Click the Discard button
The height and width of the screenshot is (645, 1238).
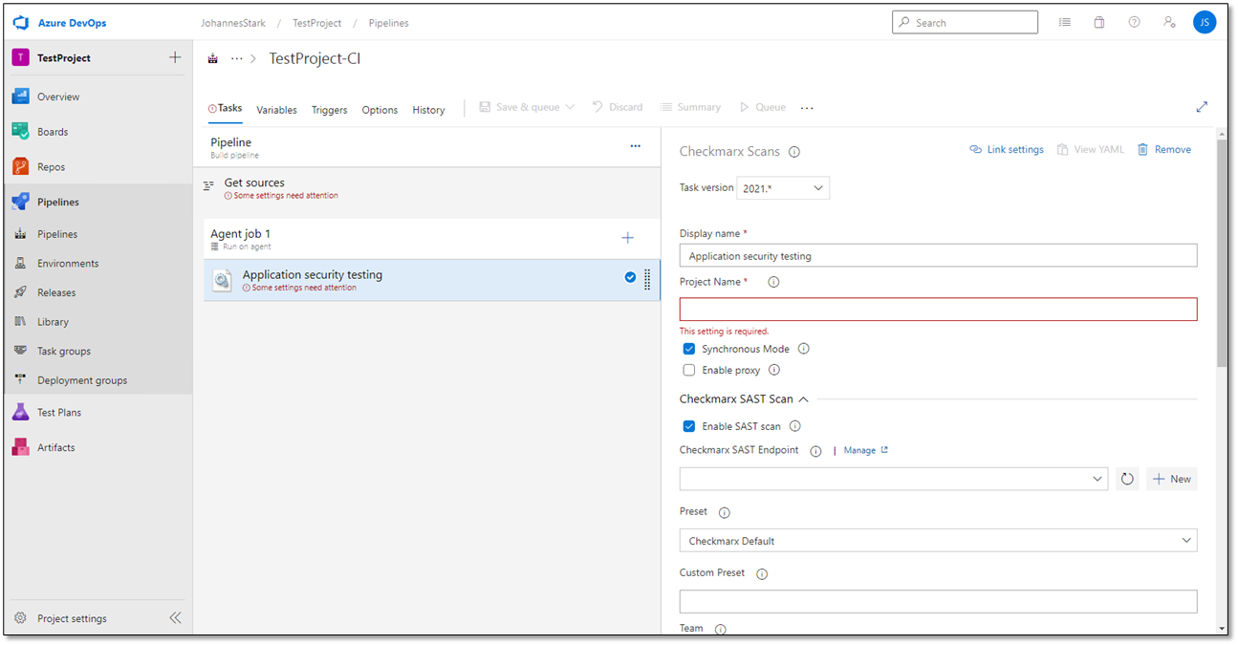(x=617, y=107)
